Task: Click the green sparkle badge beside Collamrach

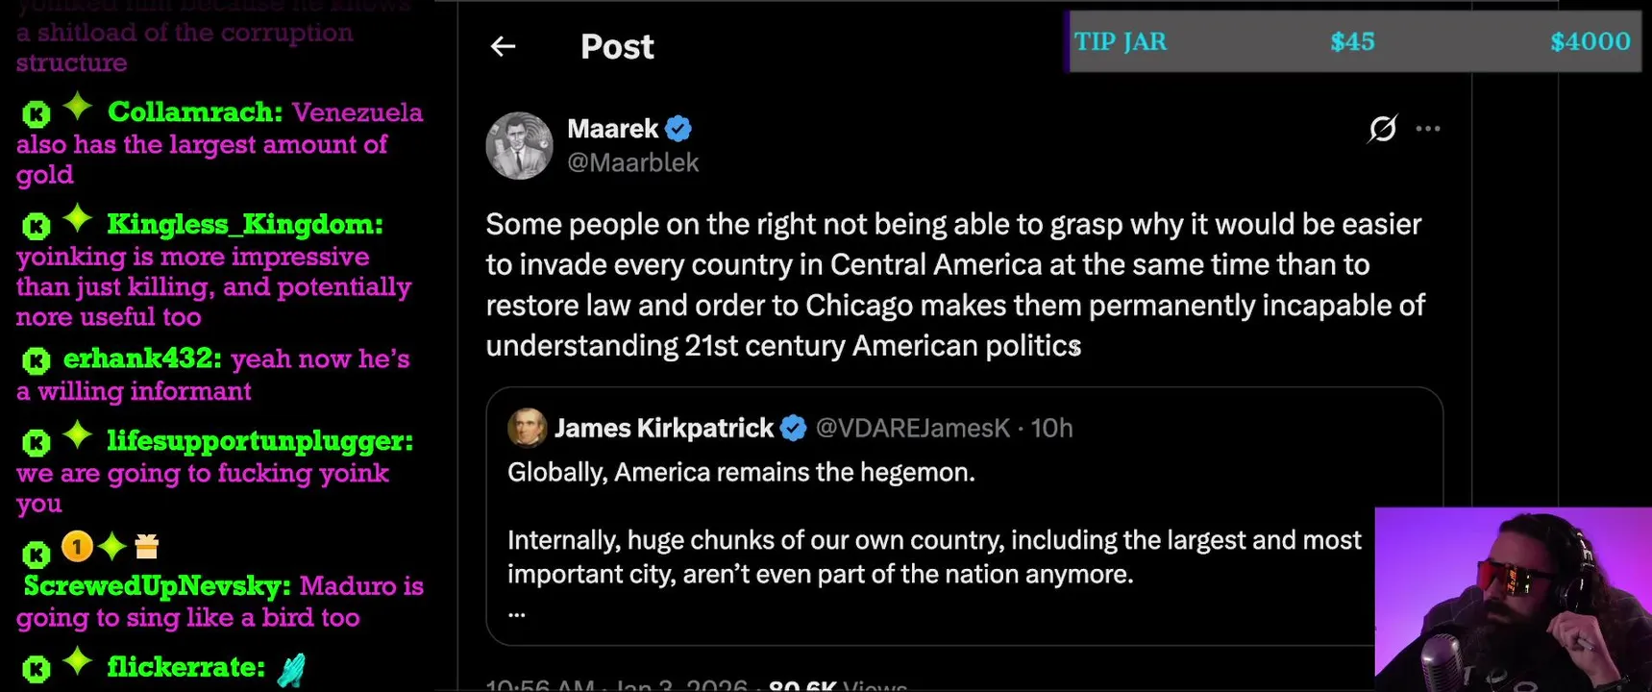Action: point(78,108)
